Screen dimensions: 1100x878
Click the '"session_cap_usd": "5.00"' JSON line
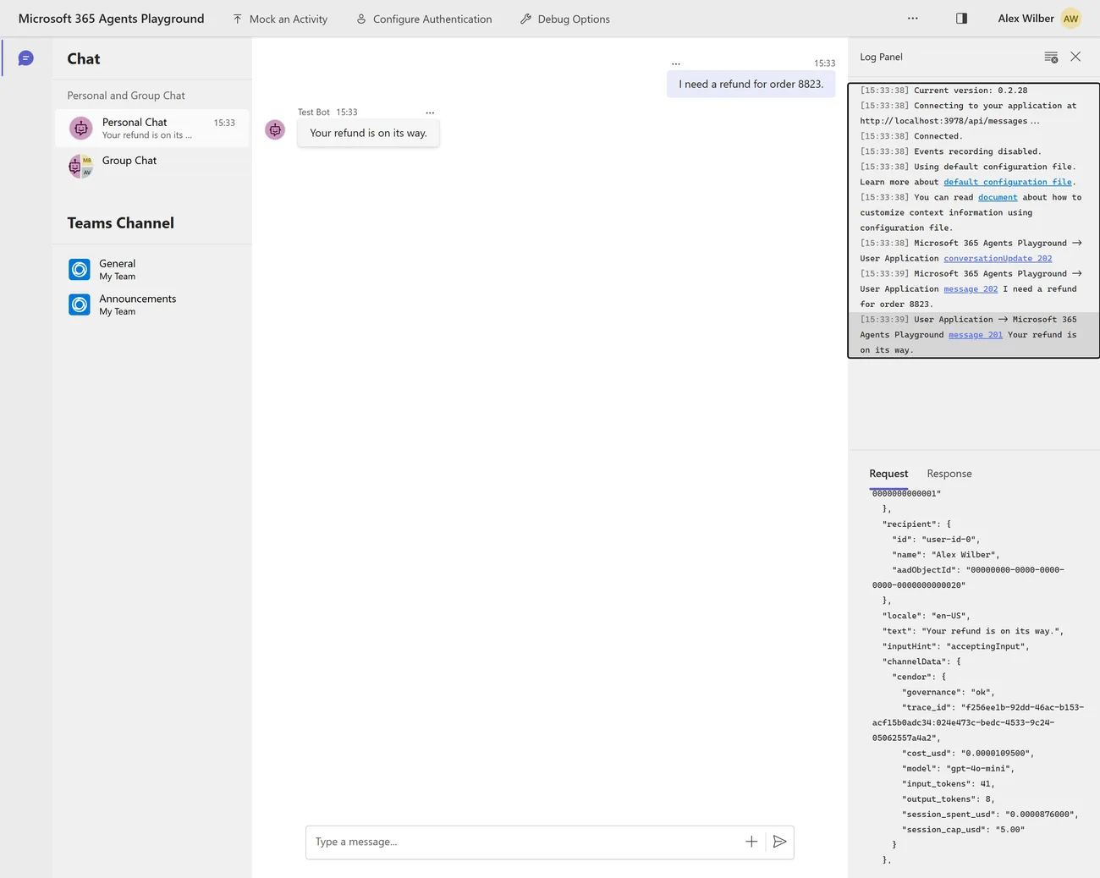[x=963, y=829]
